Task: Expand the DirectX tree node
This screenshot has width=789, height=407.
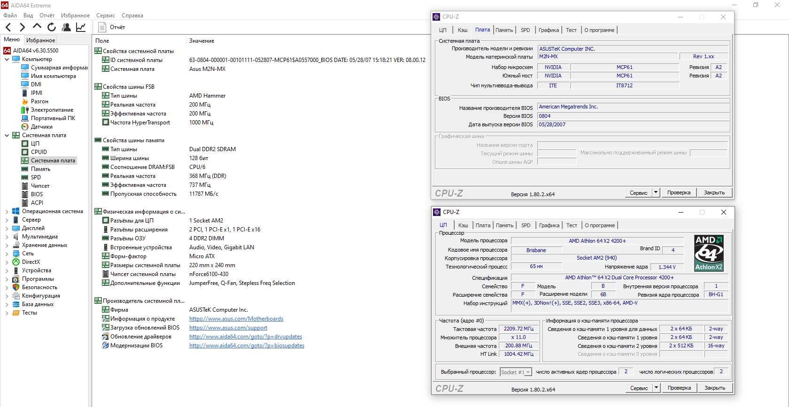Action: point(7,262)
